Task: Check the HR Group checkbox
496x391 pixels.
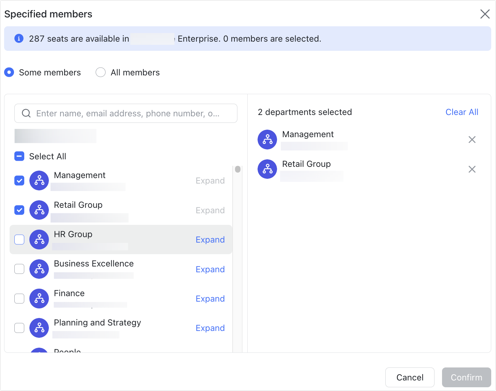Action: [x=19, y=240]
